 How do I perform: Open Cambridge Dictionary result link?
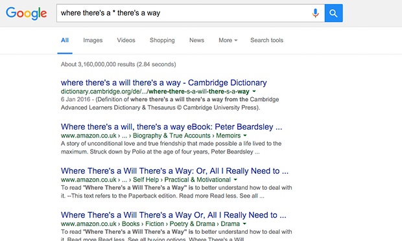[164, 82]
